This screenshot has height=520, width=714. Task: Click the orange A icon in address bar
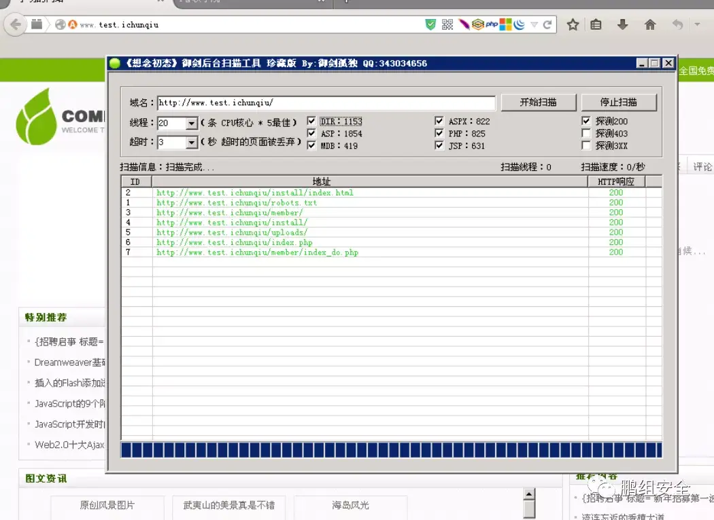point(72,24)
